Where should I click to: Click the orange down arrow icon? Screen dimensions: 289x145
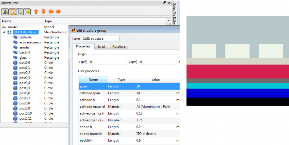click(43, 12)
